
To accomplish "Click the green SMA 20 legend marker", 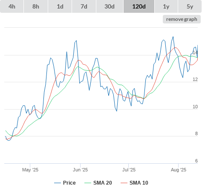I will click(x=88, y=183).
